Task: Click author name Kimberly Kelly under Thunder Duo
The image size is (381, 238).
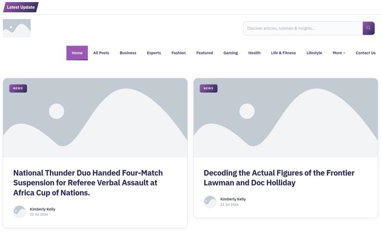Action: pos(42,209)
